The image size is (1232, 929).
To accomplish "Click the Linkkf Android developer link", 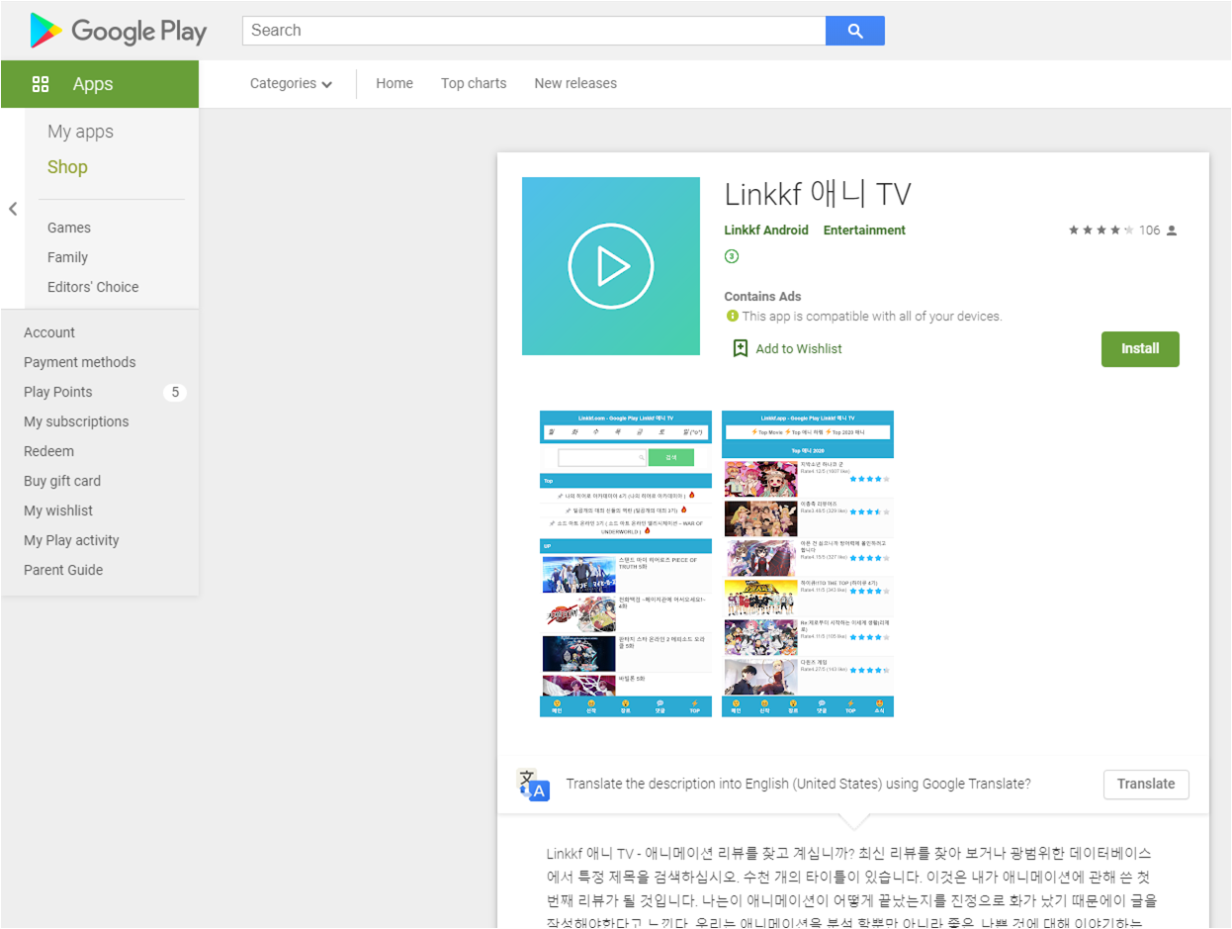I will point(766,231).
